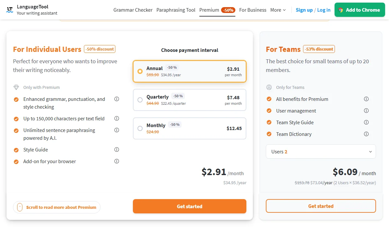Click Scroll to read more about Premium
The height and width of the screenshot is (227, 389).
tap(57, 207)
